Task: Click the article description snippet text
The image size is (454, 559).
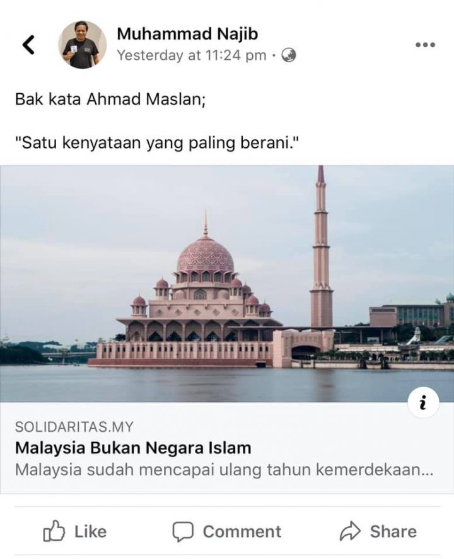Action: click(224, 470)
